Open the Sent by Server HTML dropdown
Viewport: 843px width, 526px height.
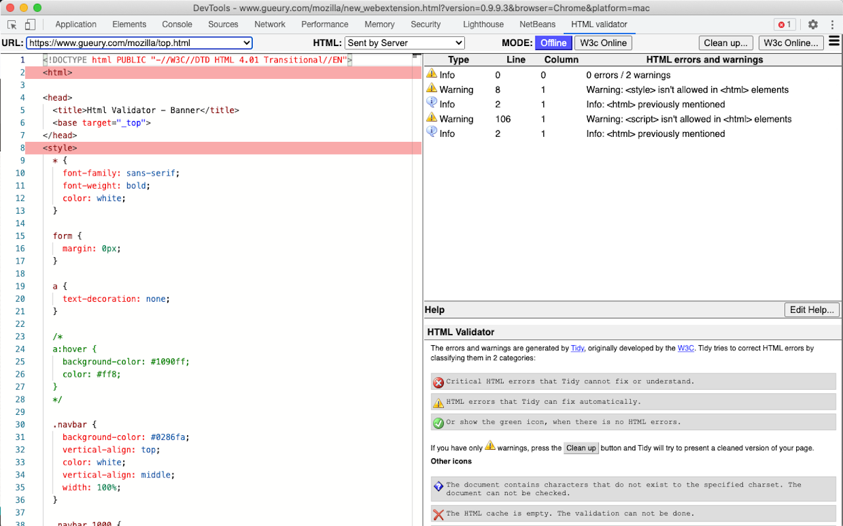coord(404,42)
